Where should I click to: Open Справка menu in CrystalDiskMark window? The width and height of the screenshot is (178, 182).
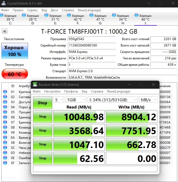tap(97, 91)
